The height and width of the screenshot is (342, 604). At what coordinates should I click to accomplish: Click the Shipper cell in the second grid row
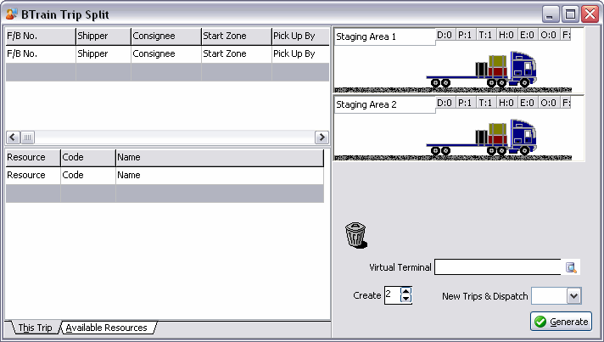pos(103,54)
